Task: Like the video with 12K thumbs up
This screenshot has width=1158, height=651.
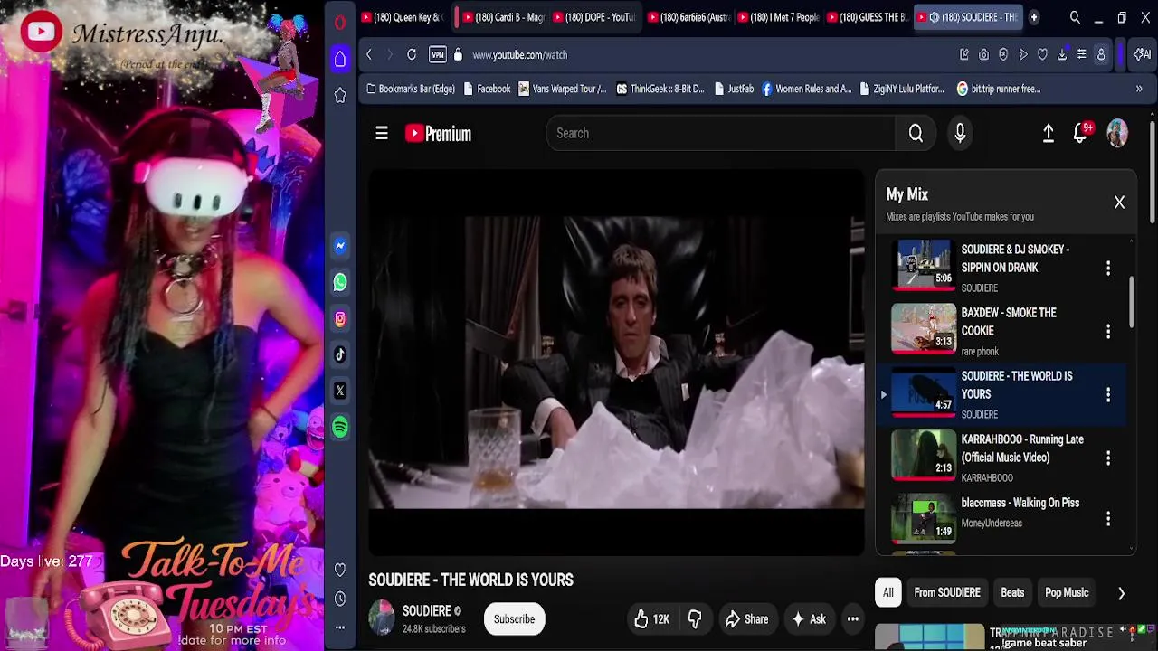Action: (x=651, y=619)
